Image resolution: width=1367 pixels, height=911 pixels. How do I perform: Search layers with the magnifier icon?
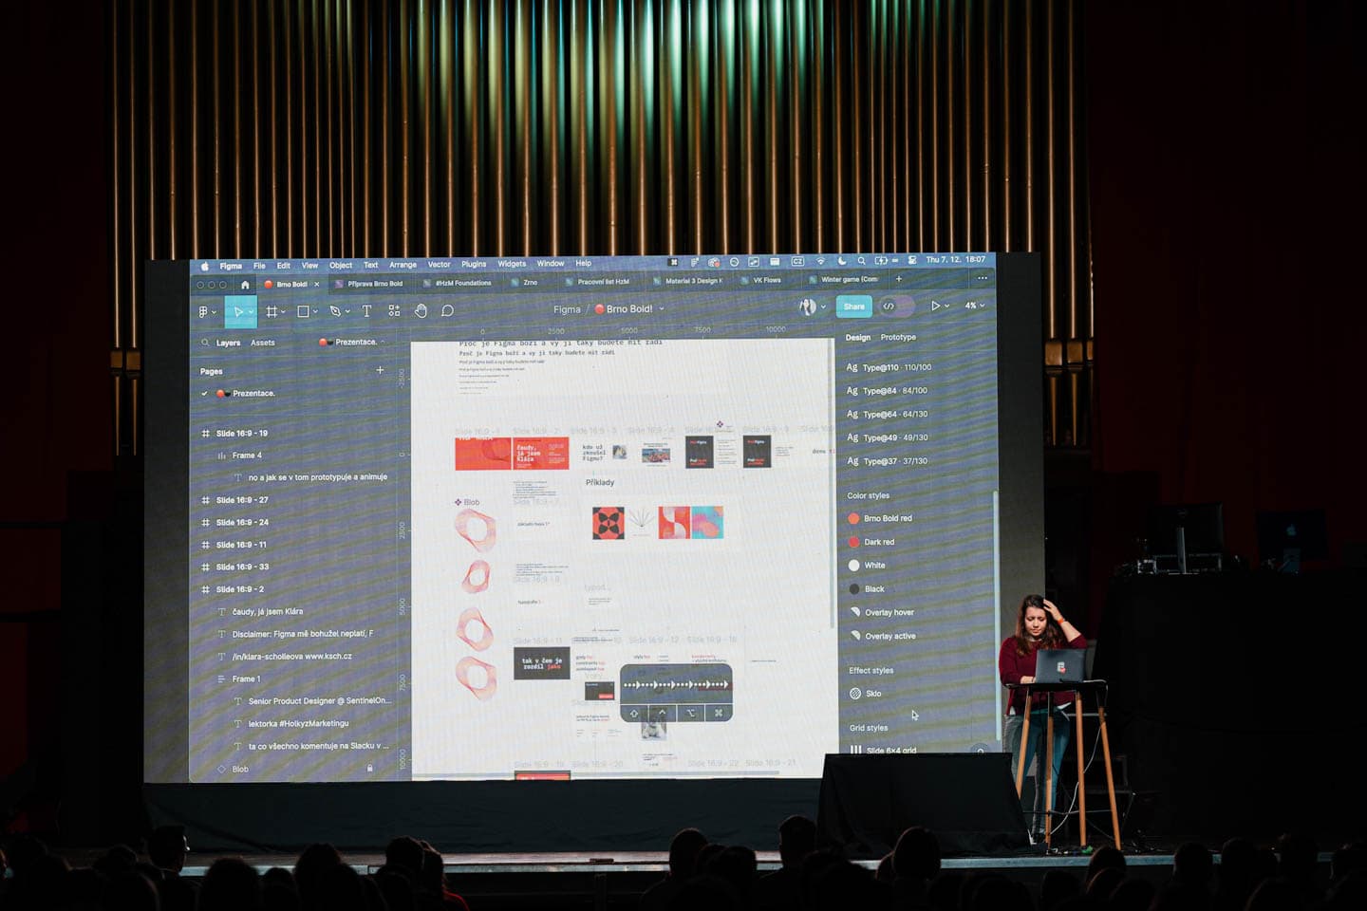[205, 343]
